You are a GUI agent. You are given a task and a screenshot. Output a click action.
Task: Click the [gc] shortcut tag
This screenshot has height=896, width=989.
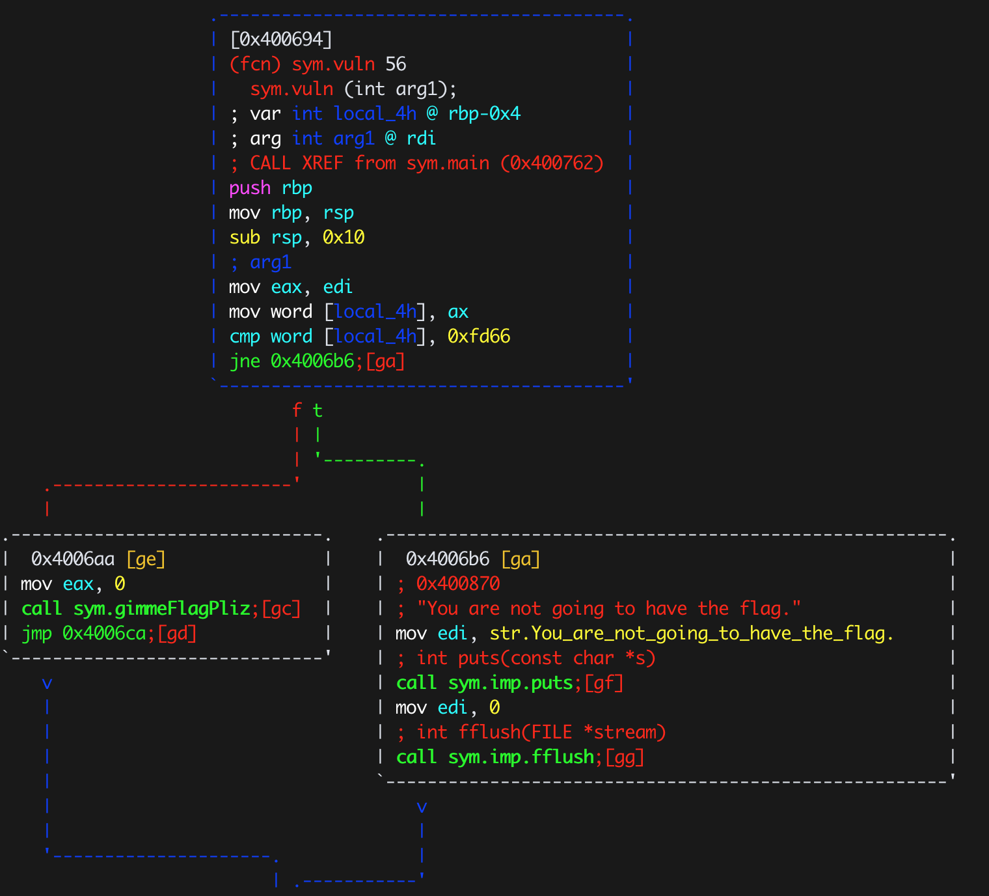[x=281, y=608]
